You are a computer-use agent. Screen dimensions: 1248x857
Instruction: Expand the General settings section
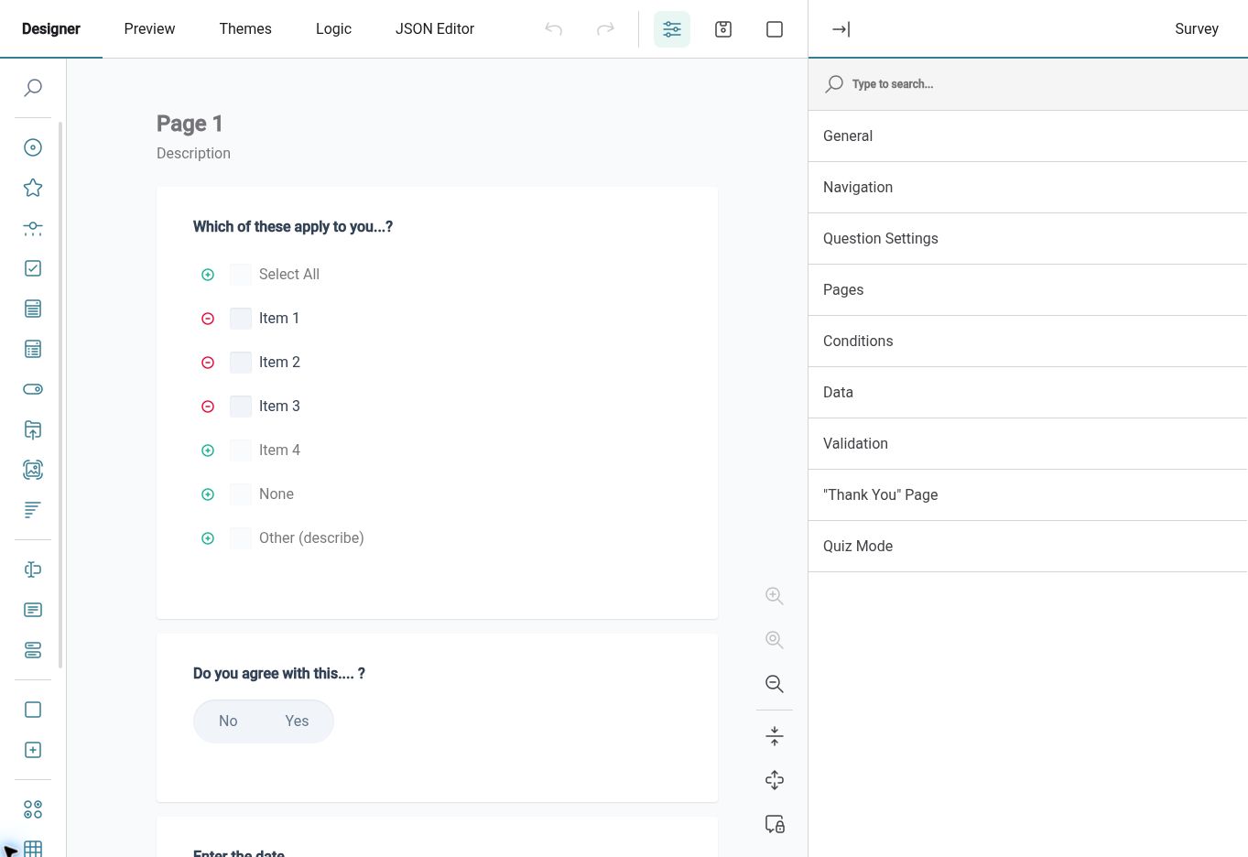[x=1027, y=136]
